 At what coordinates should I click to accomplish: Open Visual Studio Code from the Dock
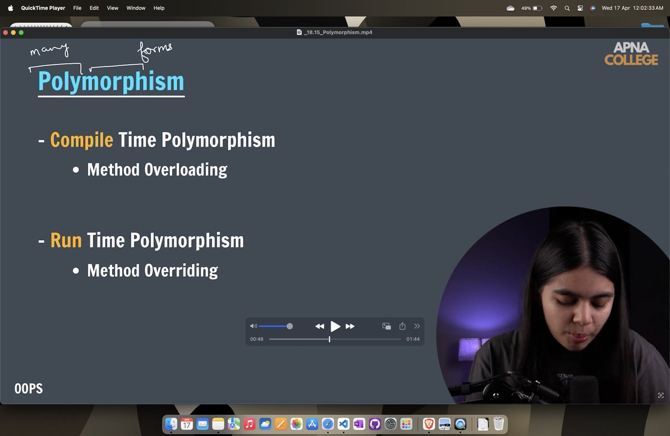click(343, 424)
